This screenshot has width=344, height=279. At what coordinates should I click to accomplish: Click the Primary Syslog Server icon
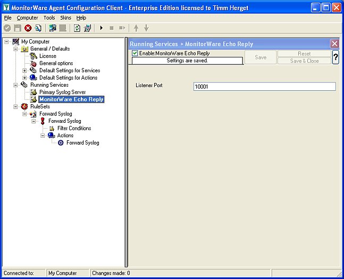[x=33, y=92]
